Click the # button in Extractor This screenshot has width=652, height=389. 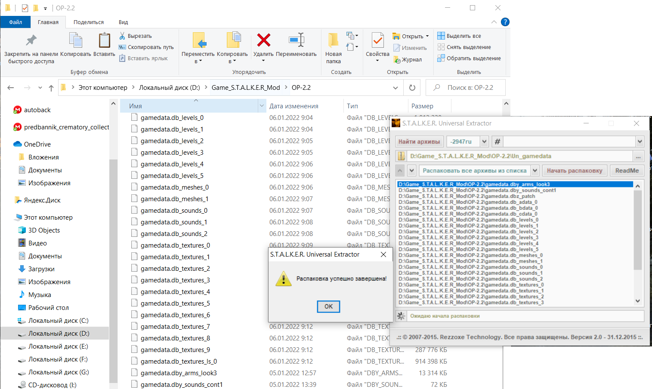click(497, 141)
